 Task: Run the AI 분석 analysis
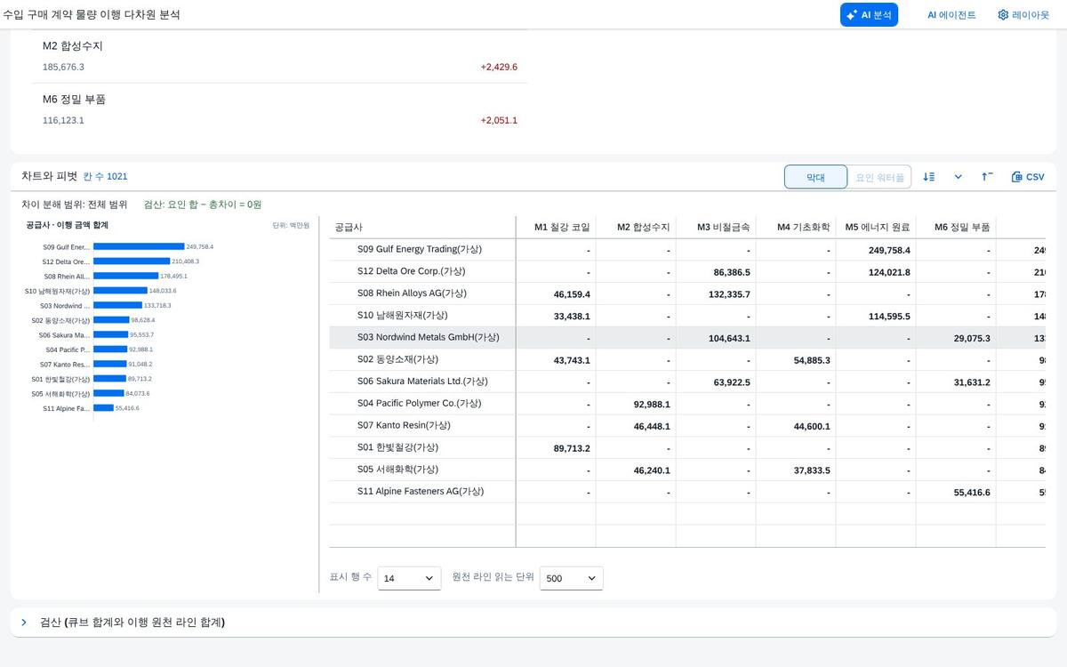[869, 14]
